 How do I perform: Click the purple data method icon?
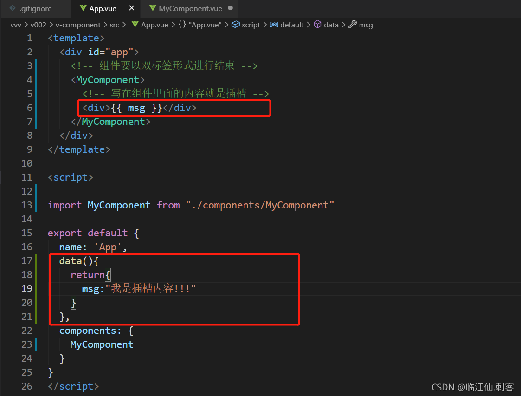tap(318, 25)
